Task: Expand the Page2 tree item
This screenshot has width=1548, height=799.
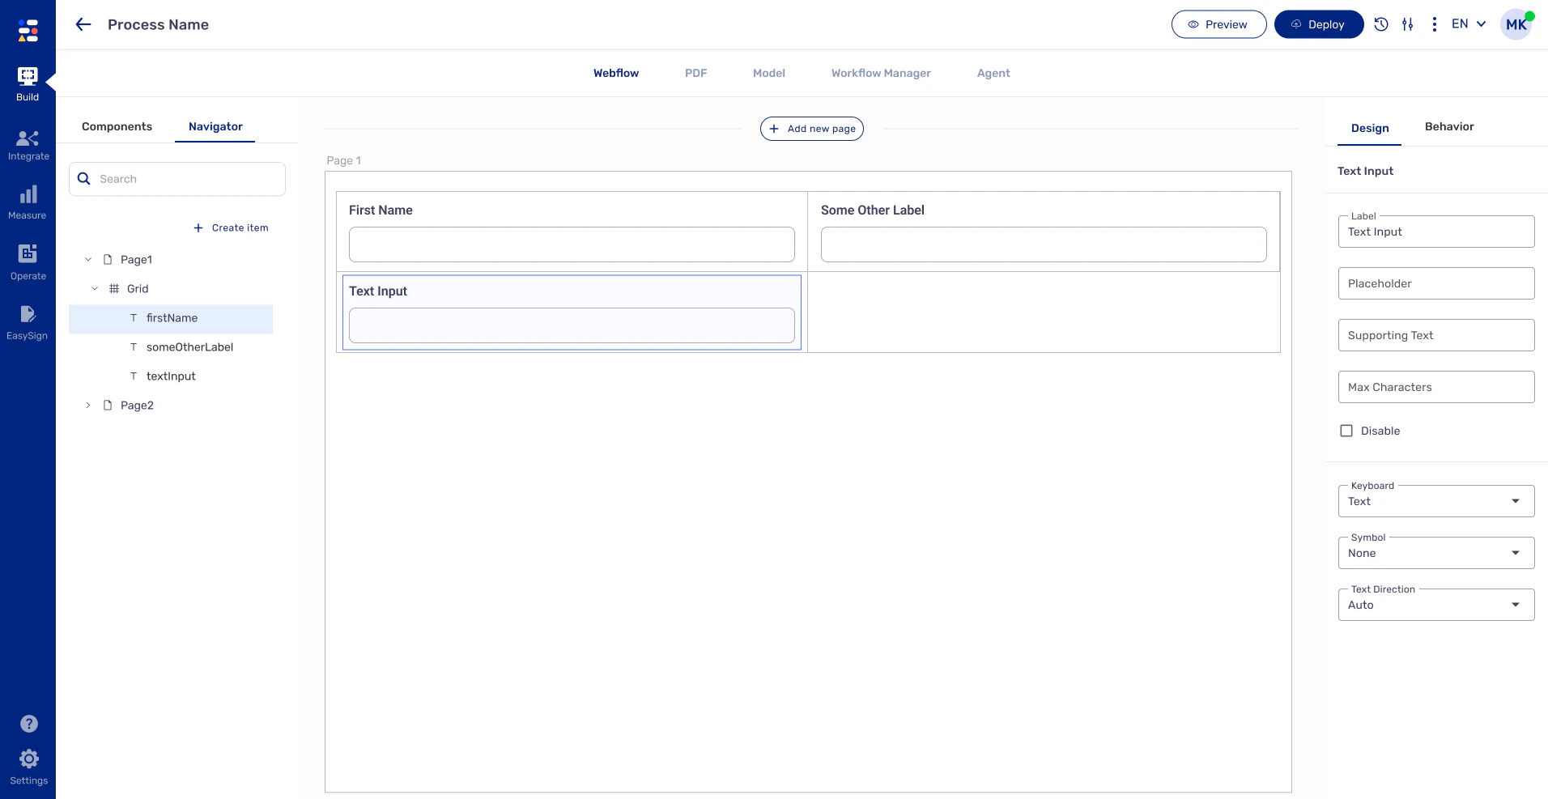Action: (x=88, y=405)
